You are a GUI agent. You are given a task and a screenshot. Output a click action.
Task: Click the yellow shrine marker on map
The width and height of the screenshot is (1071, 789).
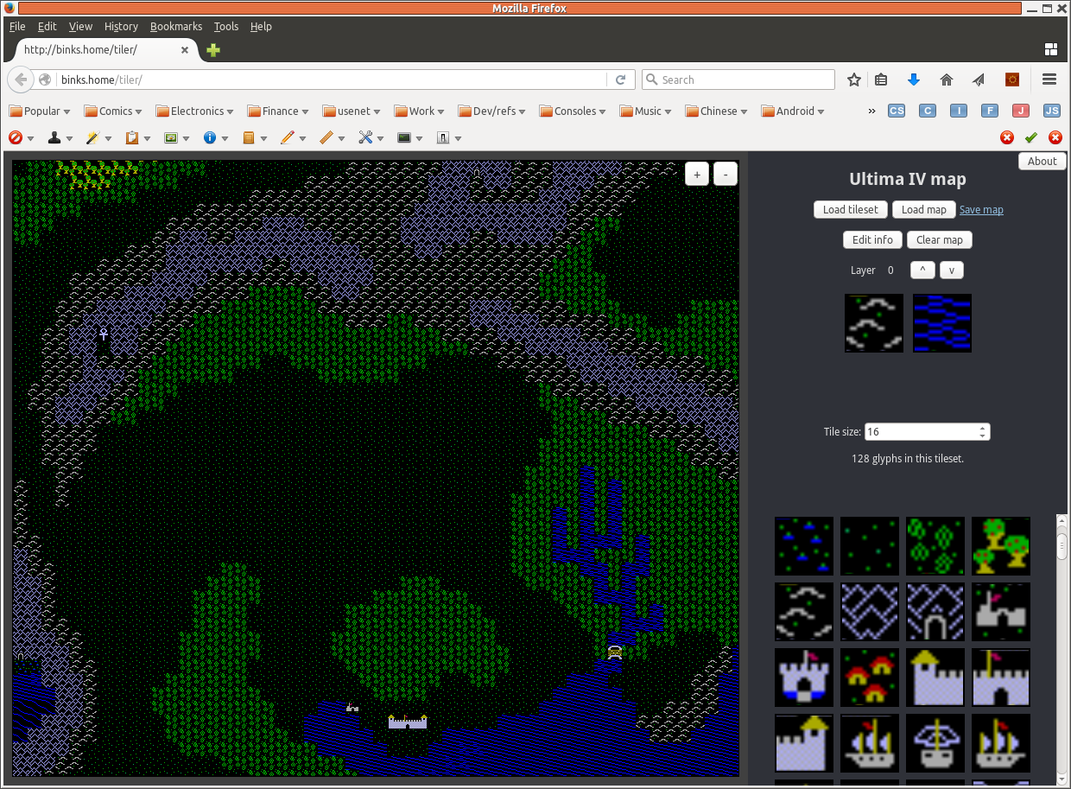614,652
